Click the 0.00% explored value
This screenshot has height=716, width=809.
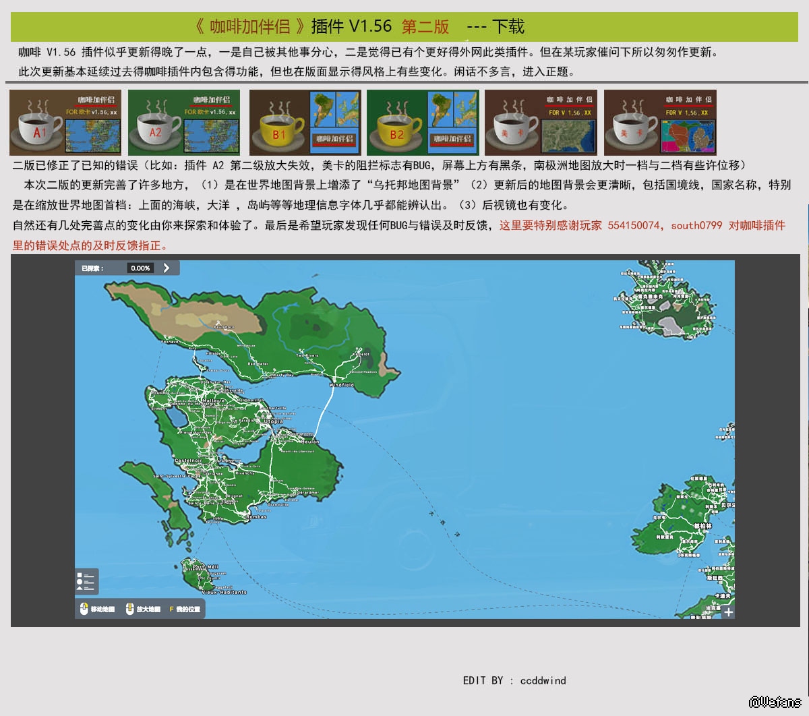coord(140,268)
